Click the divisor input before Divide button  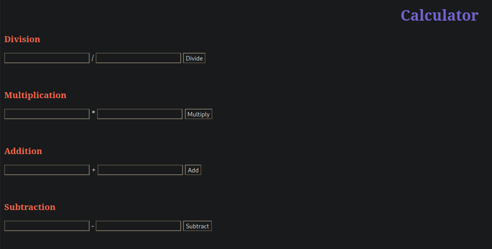pos(138,58)
